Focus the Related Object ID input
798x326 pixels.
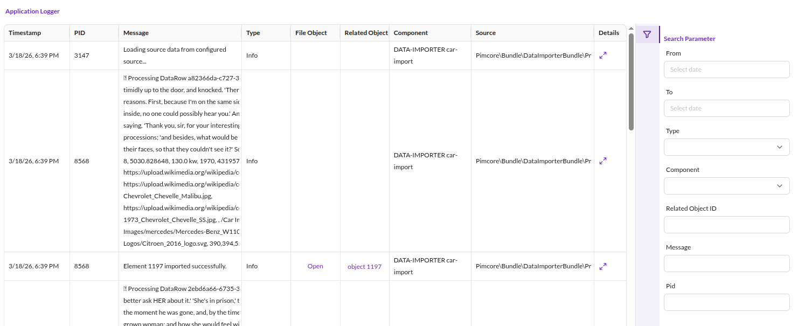point(726,225)
